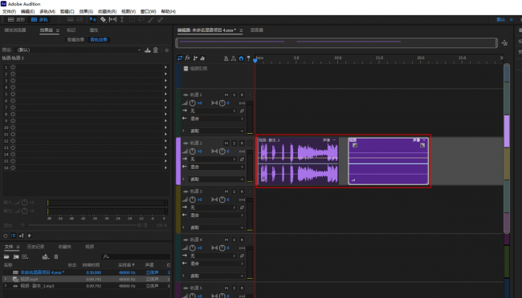Switch to Multitrack view button

click(39, 19)
